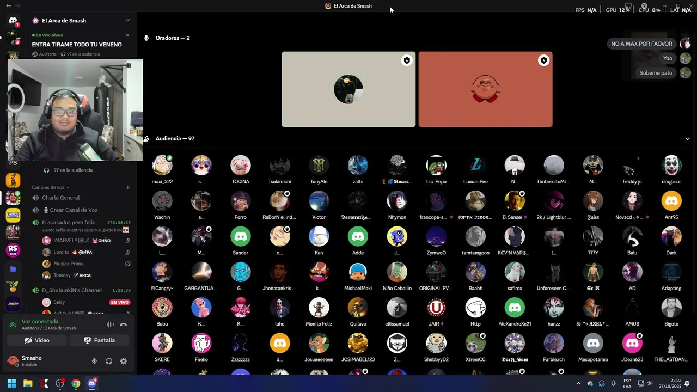
Task: Open audience member Bigote avatar
Action: (x=671, y=308)
